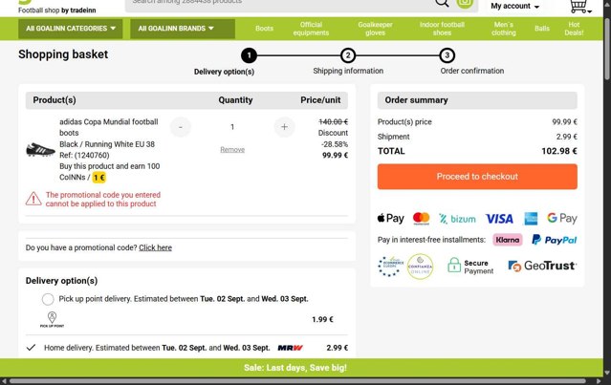Click the promotional code error message
Viewport: 611px width, 385px height.
[x=103, y=199]
